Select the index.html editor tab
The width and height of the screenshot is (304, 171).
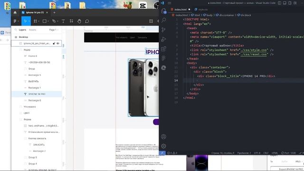click(180, 9)
